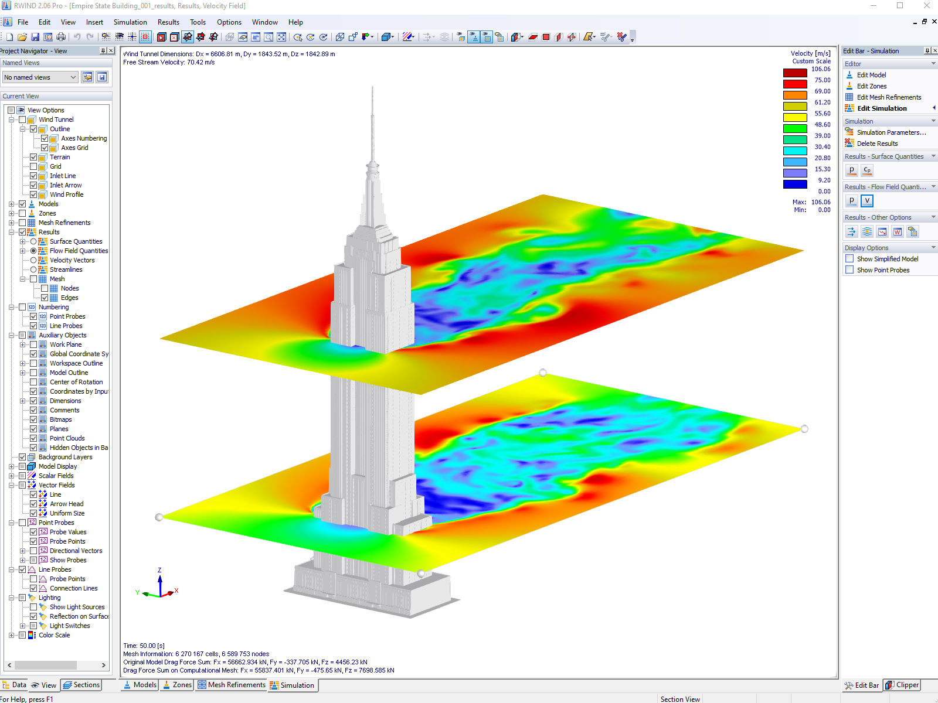This screenshot has width=938, height=703.
Task: Toggle the Terrain checkbox in tree
Action: coord(33,157)
